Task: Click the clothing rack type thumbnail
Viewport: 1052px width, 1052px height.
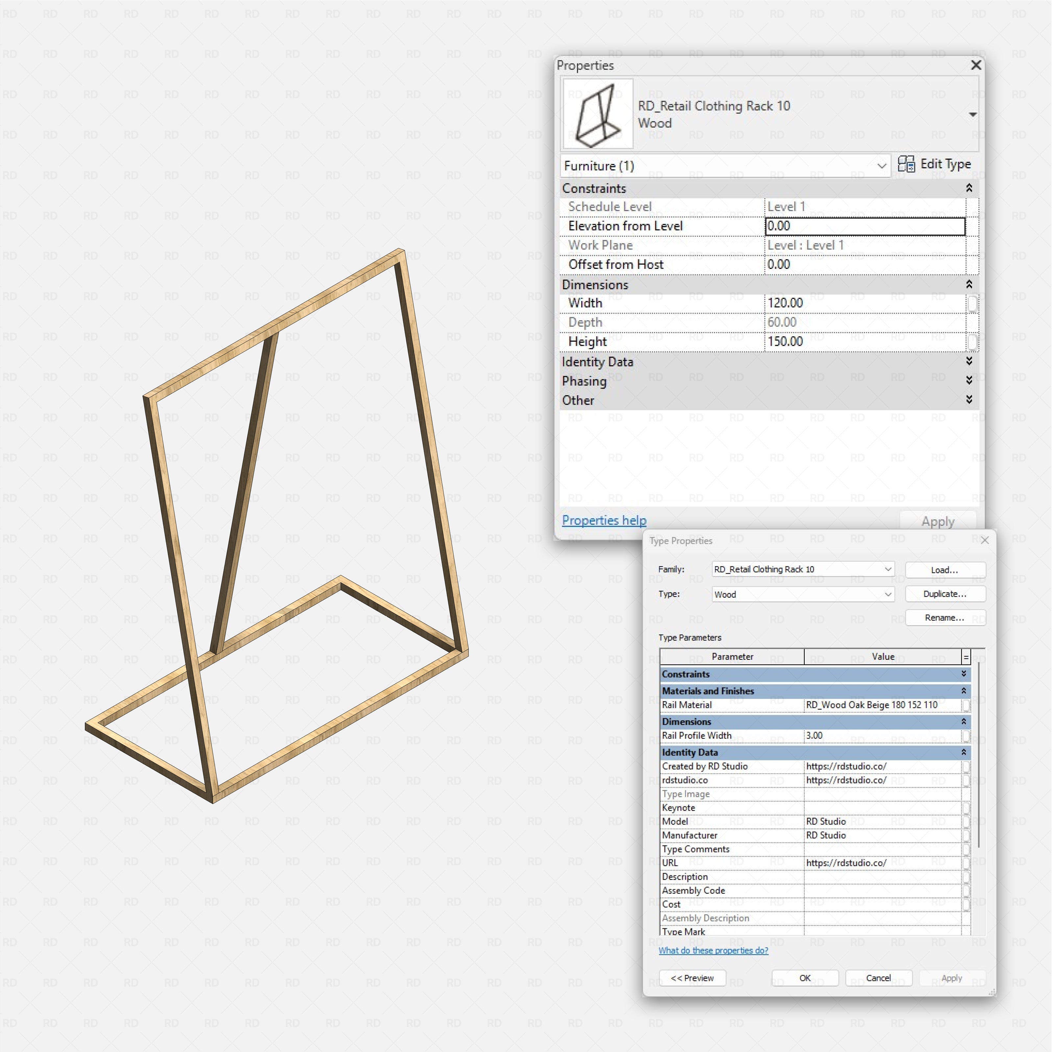Action: click(x=598, y=114)
